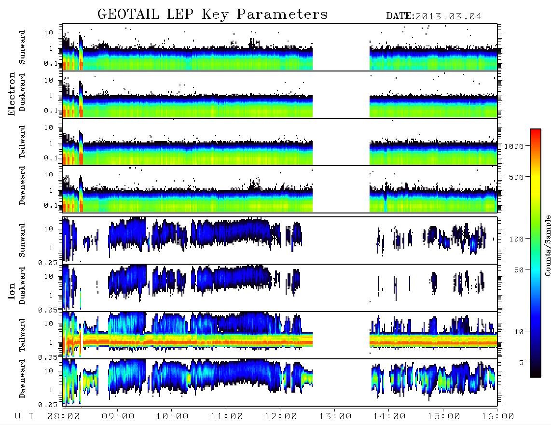This screenshot has height=425, width=551.
Task: Click the Electron Dawnward spectrogram panel
Action: click(280, 189)
